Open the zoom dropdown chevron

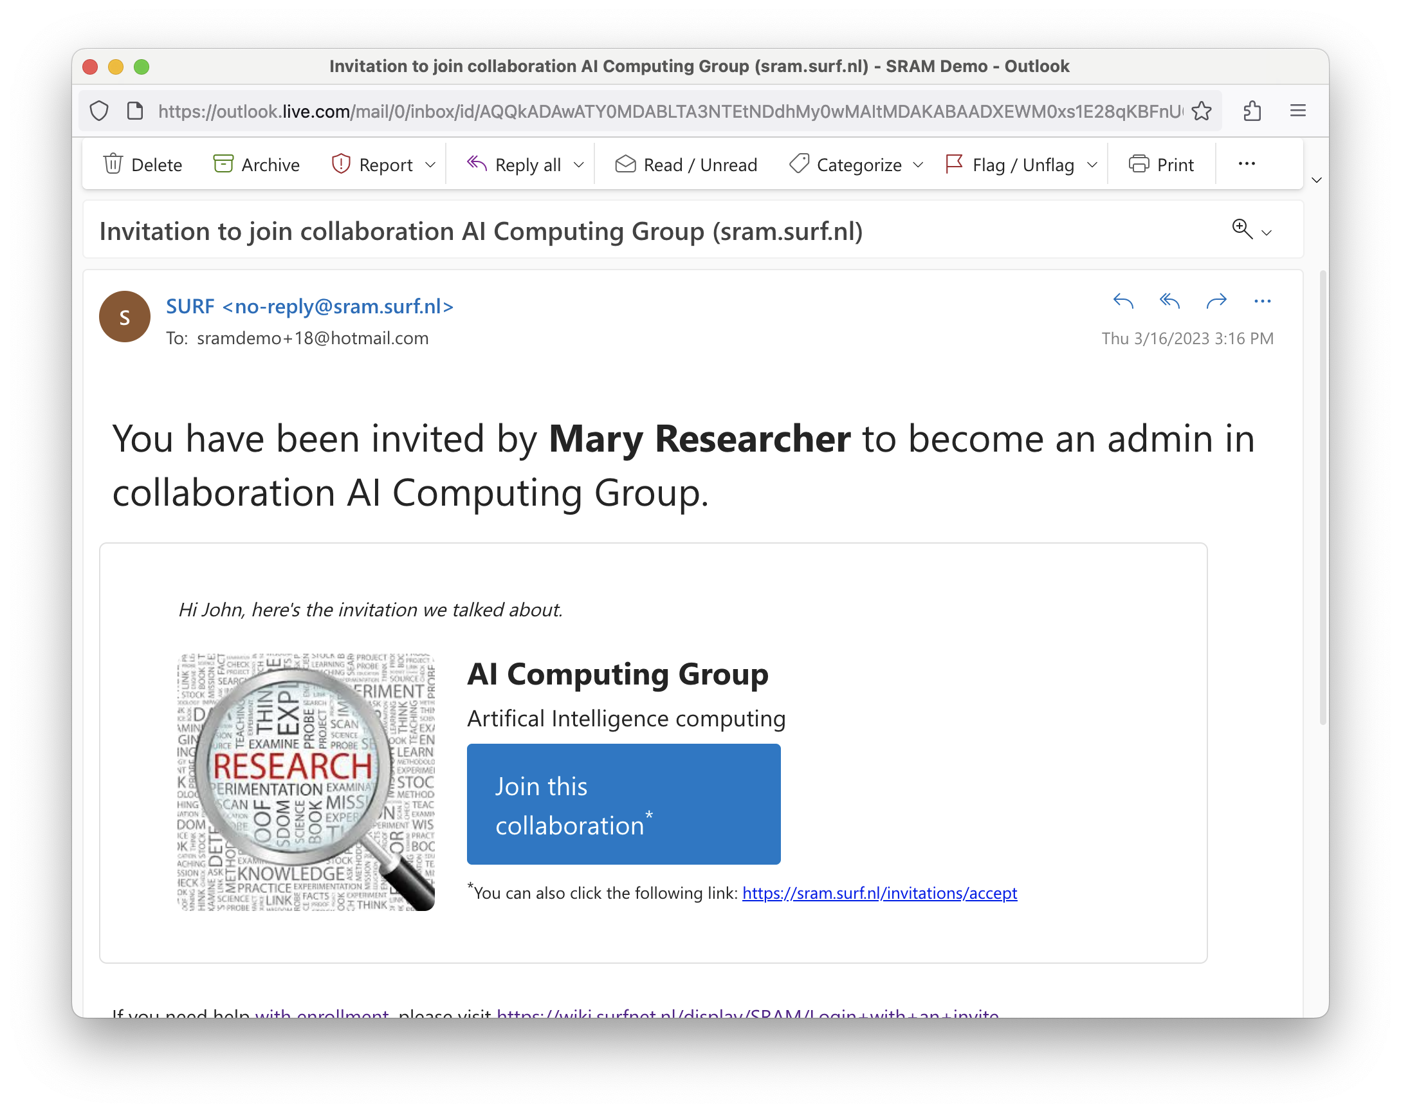pyautogui.click(x=1267, y=233)
